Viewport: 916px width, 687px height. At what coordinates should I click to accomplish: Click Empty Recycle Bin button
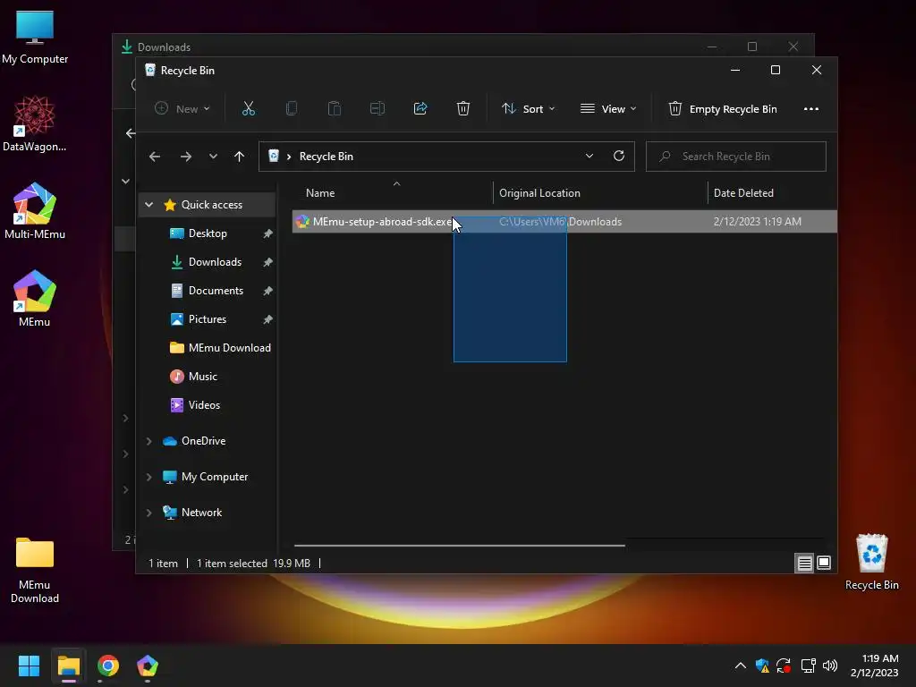click(723, 108)
